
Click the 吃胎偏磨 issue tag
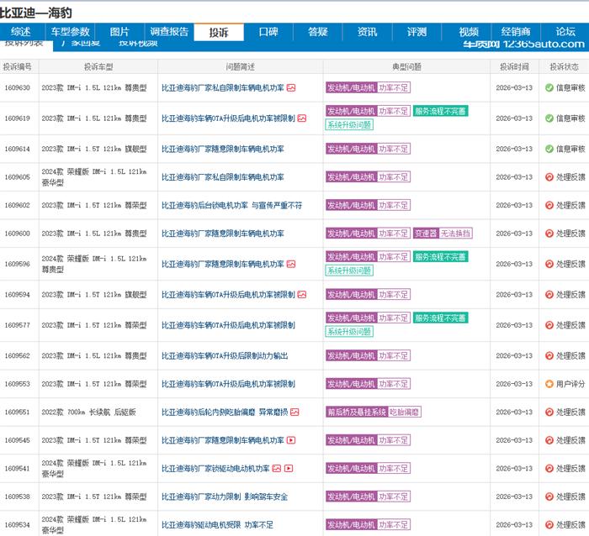tap(406, 413)
